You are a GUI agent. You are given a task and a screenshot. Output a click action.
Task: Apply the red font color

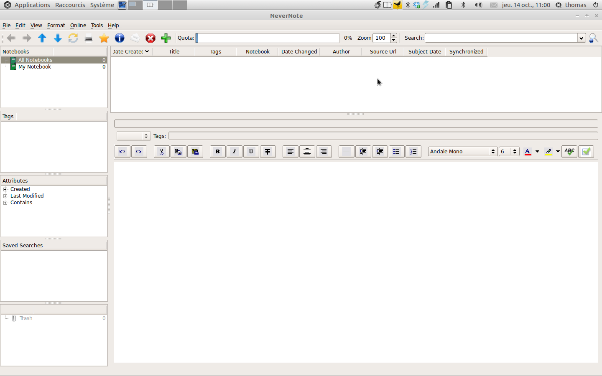[528, 152]
